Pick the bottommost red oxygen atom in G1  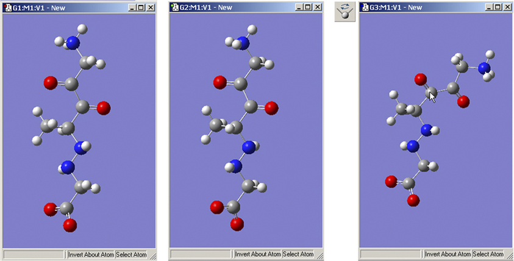pos(70,225)
